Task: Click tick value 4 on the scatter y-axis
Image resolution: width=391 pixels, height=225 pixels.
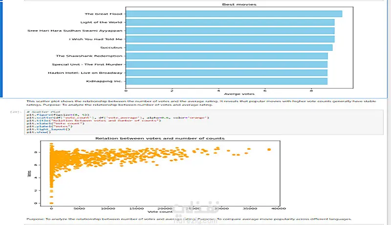Action: pyautogui.click(x=36, y=178)
